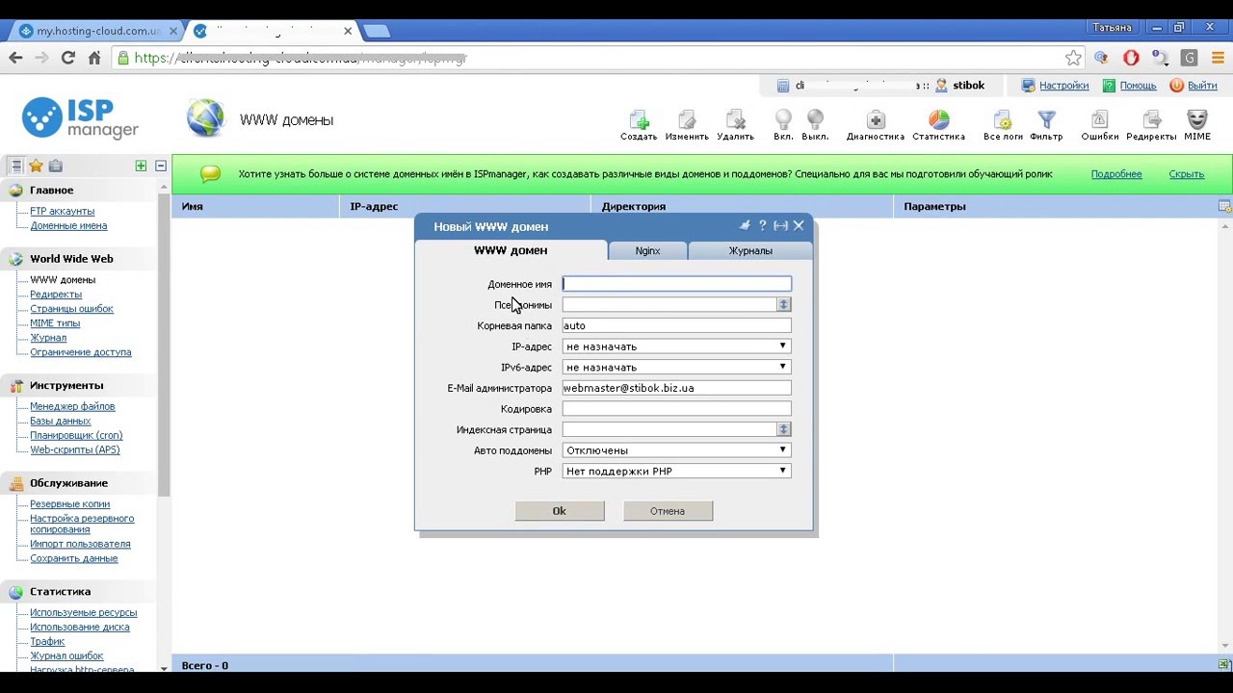Open Страницы ошибок in sidebar
Screen dimensions: 1233x693
click(71, 309)
